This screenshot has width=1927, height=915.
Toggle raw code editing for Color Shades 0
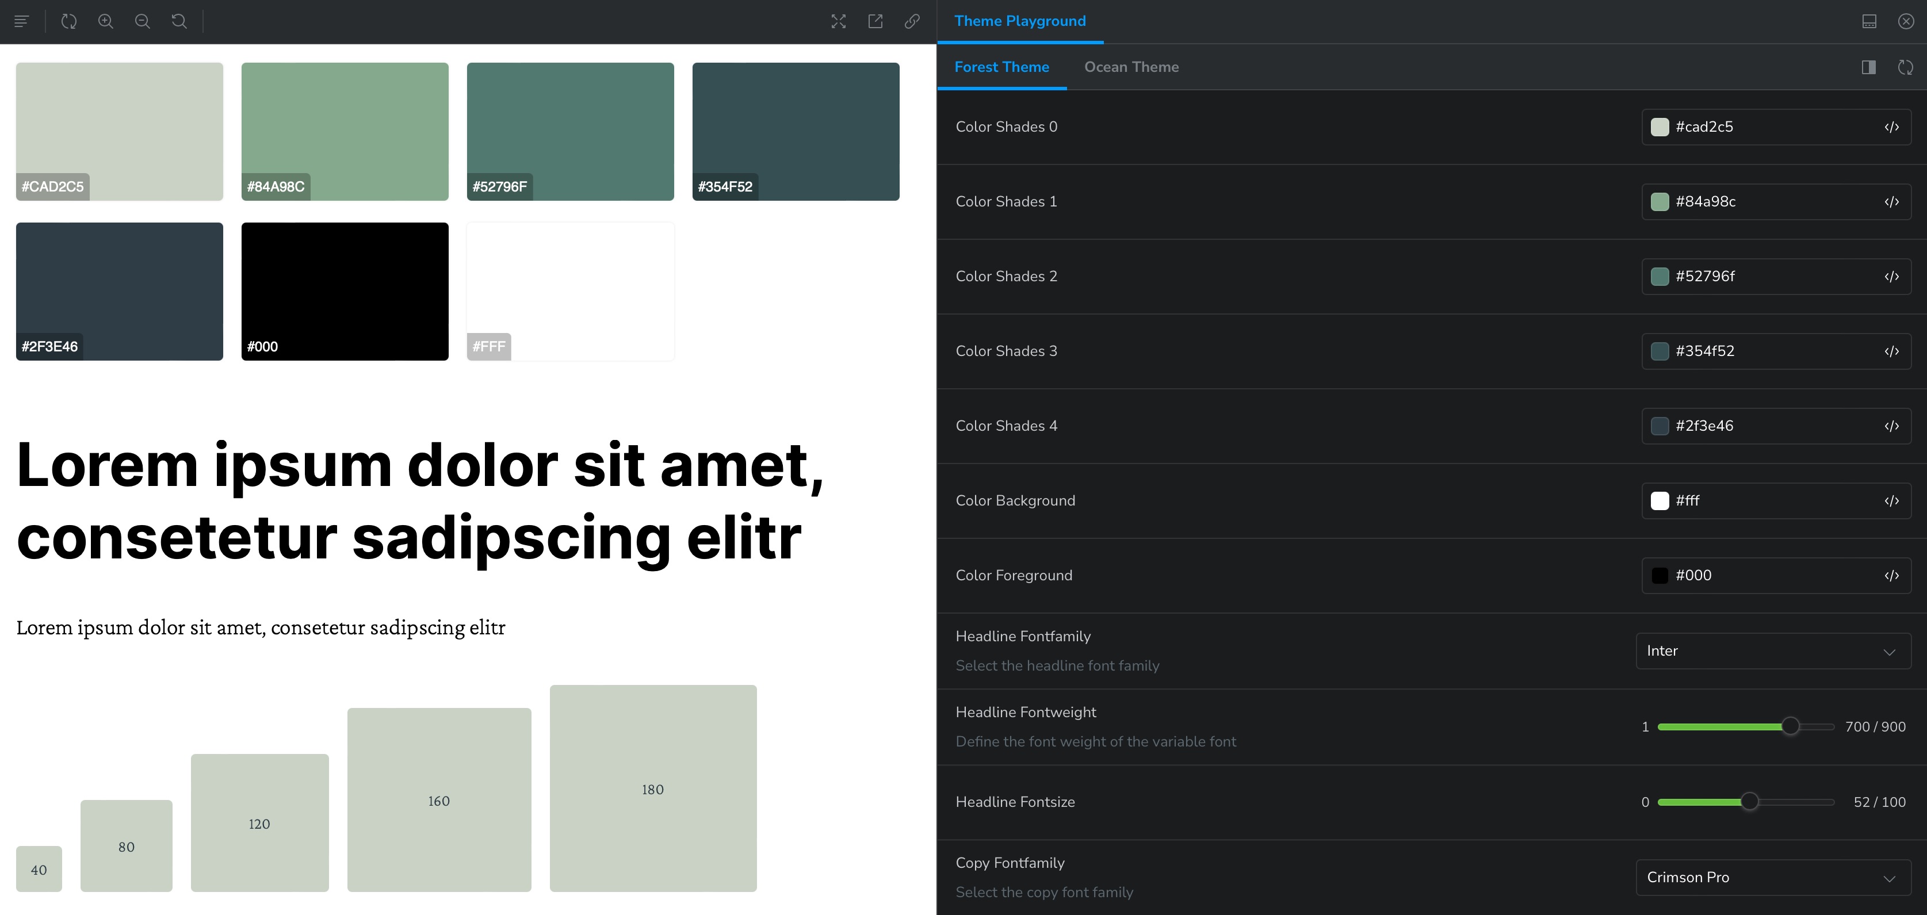click(x=1891, y=127)
